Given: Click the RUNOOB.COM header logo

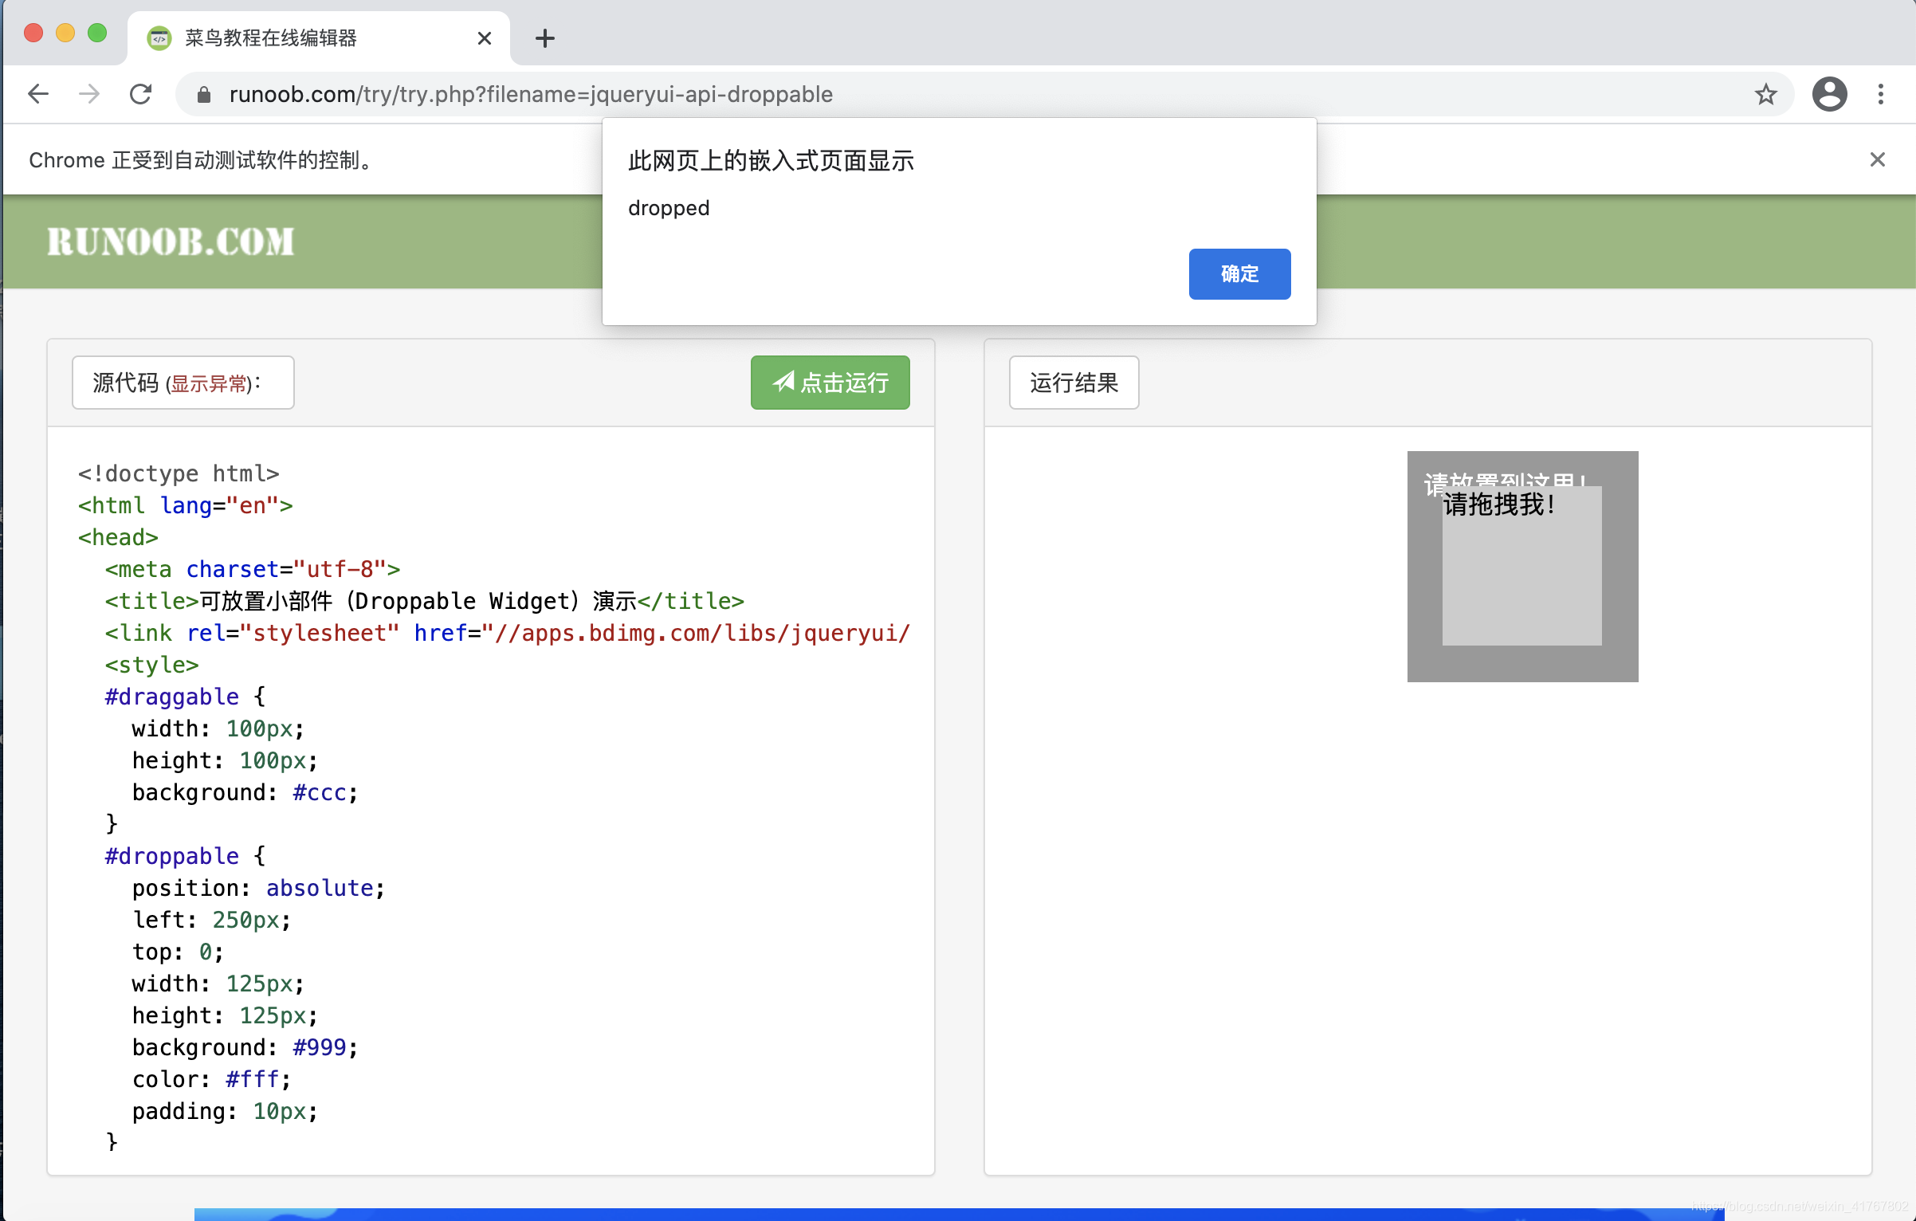Looking at the screenshot, I should [170, 241].
